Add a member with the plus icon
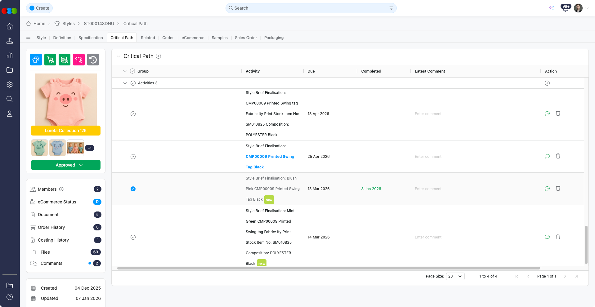Screen dimensions: 595x307 [61, 189]
